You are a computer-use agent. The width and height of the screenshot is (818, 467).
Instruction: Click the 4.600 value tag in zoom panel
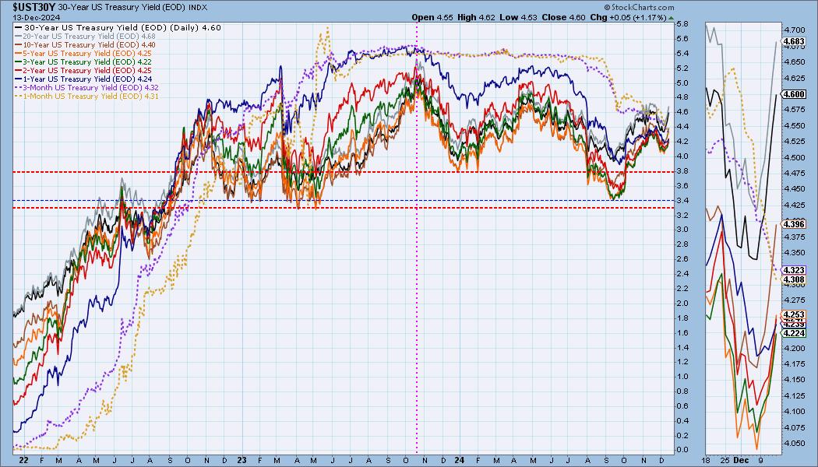794,94
